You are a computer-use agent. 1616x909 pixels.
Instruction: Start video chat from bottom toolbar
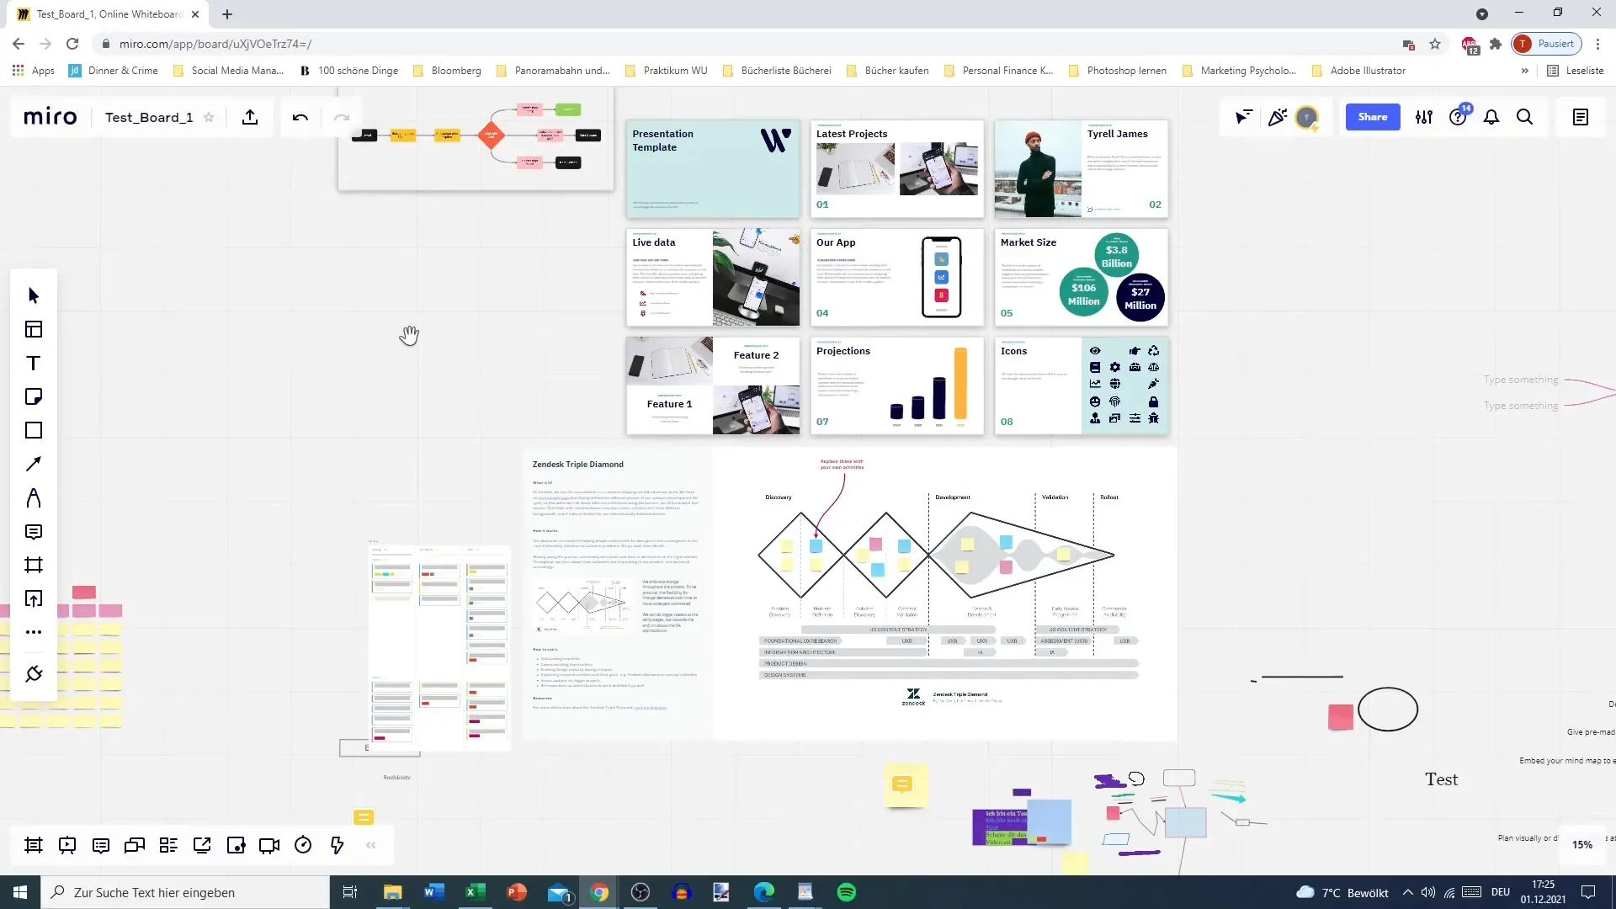pyautogui.click(x=269, y=845)
